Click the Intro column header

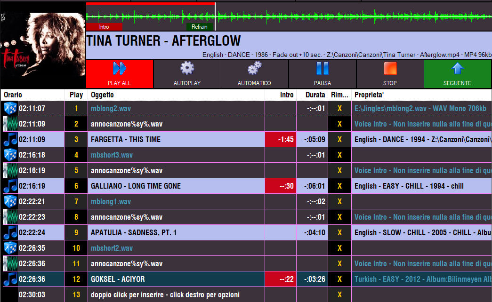(281, 95)
